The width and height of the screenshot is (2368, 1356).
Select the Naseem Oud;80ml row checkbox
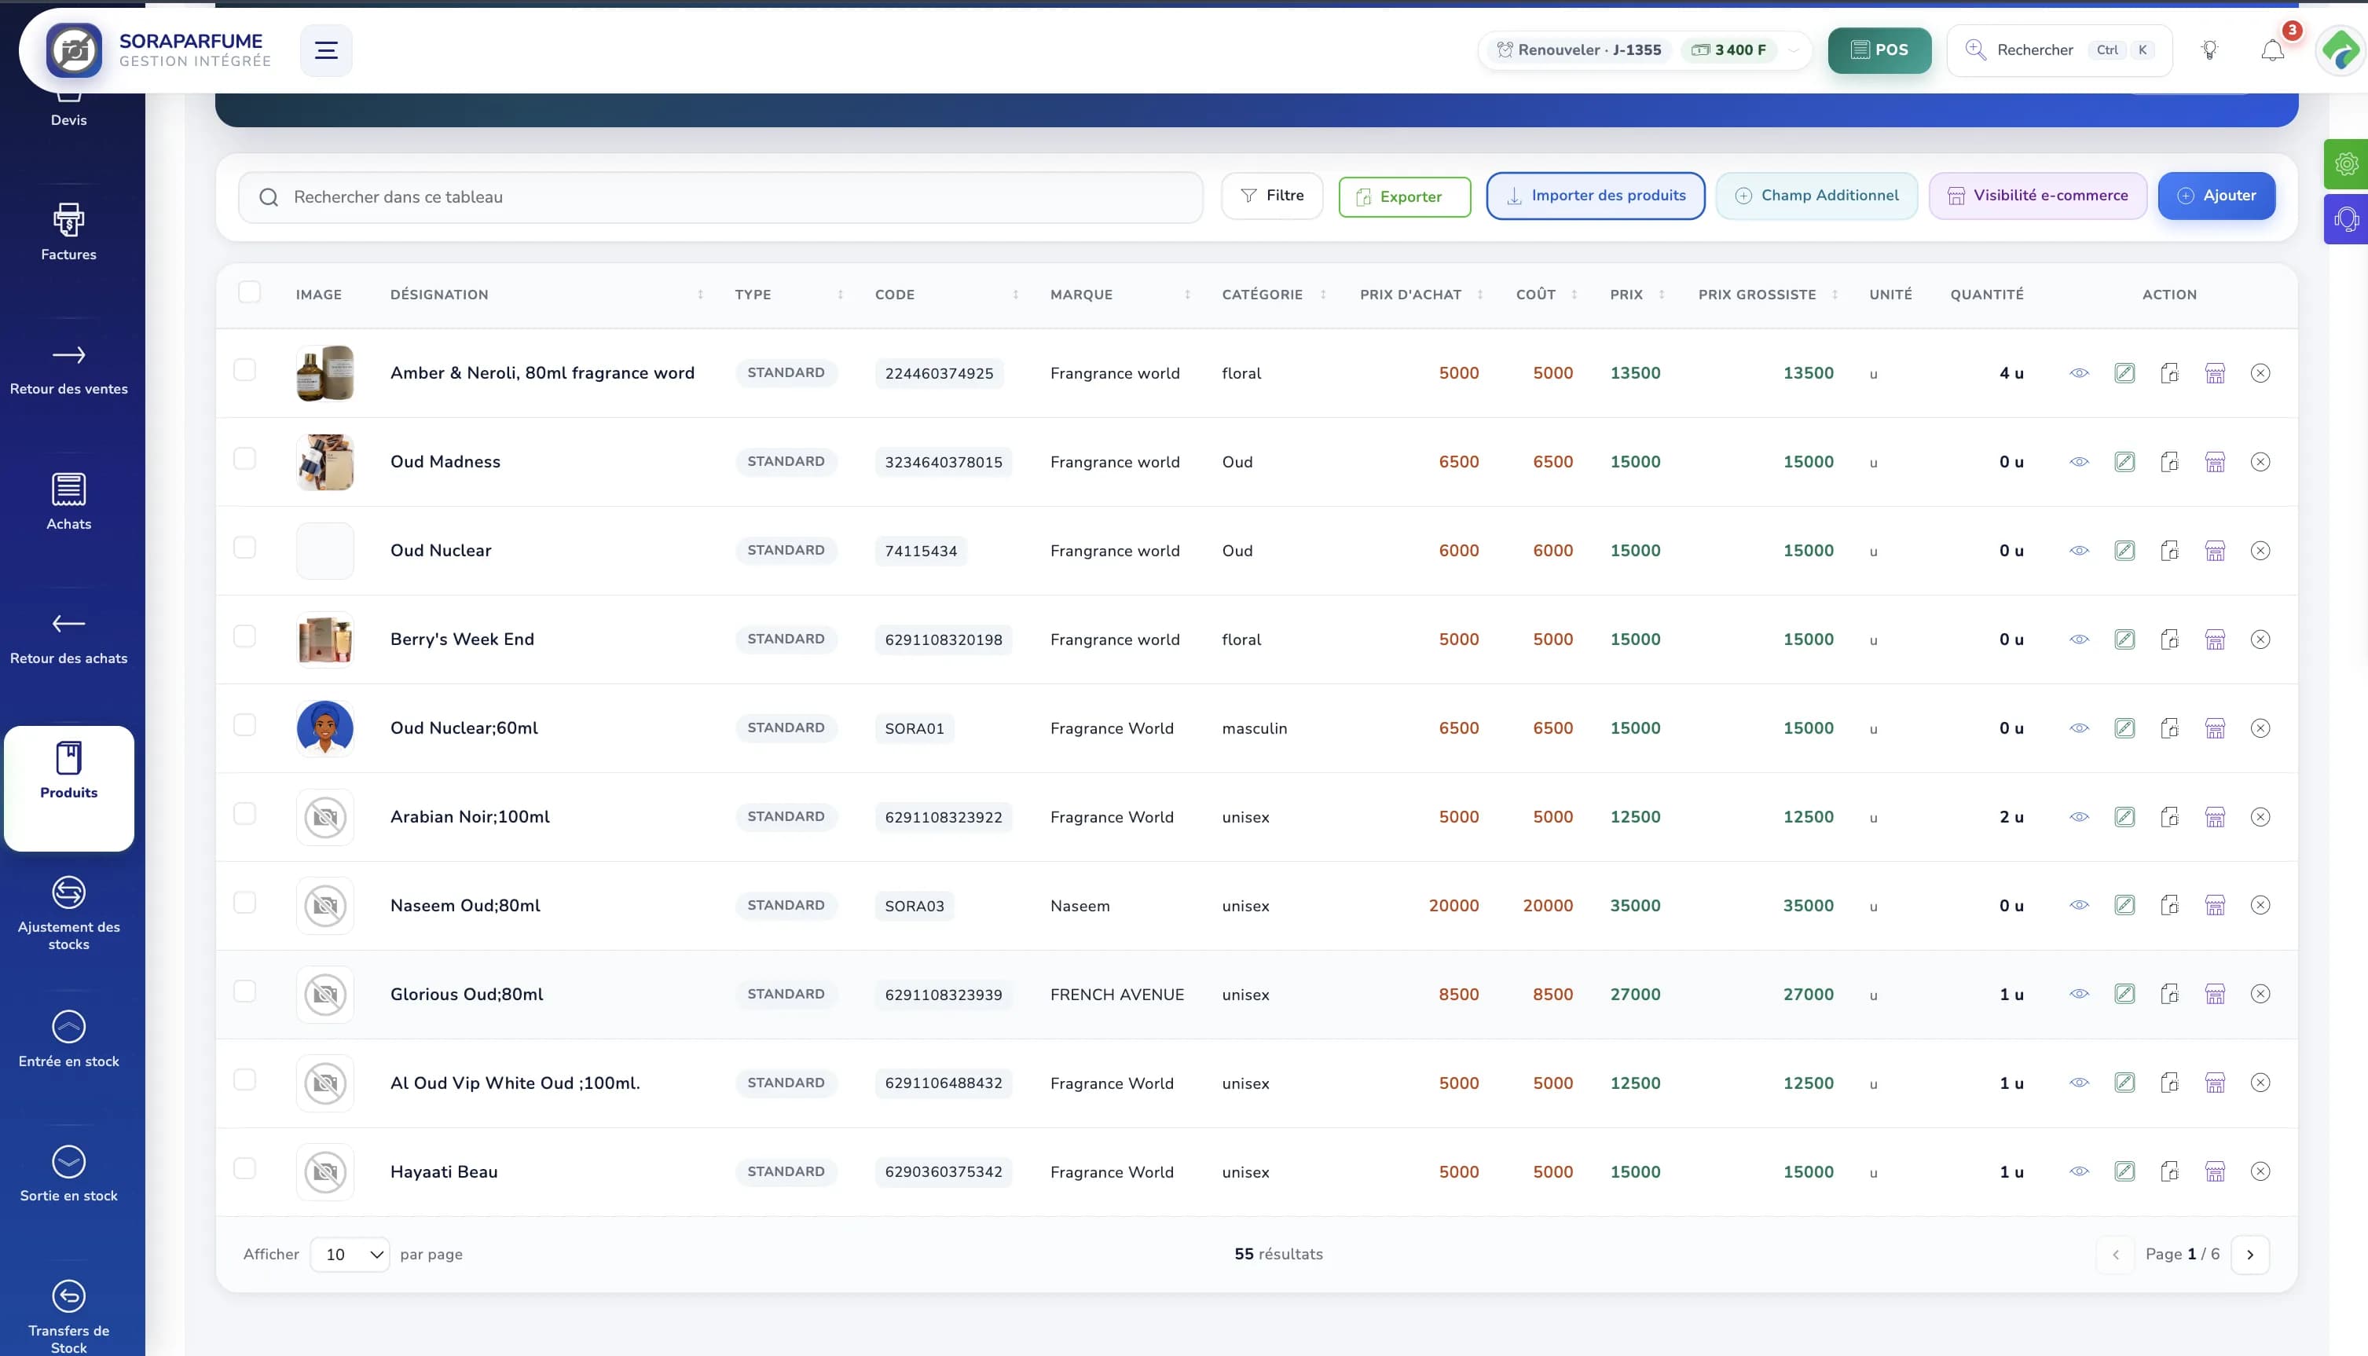pos(245,903)
